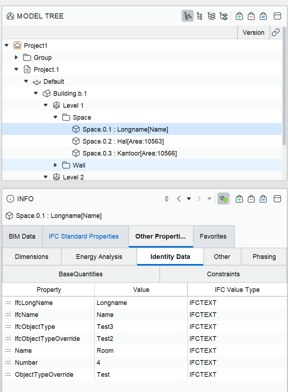Viewport: 288px width, 392px height.
Task: Click the Project.1 document icon
Action: [x=27, y=69]
